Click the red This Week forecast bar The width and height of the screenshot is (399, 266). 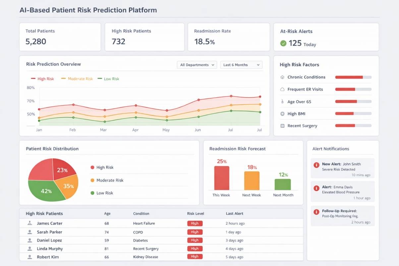pos(222,178)
